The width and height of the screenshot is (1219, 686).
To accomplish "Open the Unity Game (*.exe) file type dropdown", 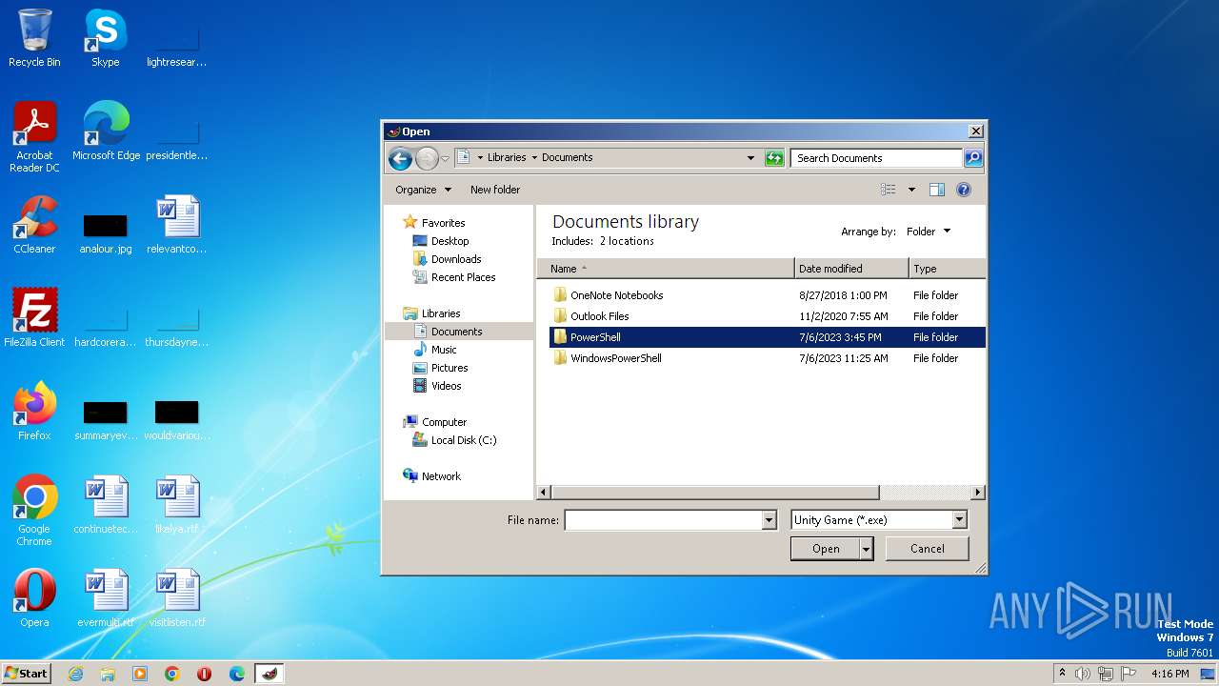I will [x=879, y=520].
